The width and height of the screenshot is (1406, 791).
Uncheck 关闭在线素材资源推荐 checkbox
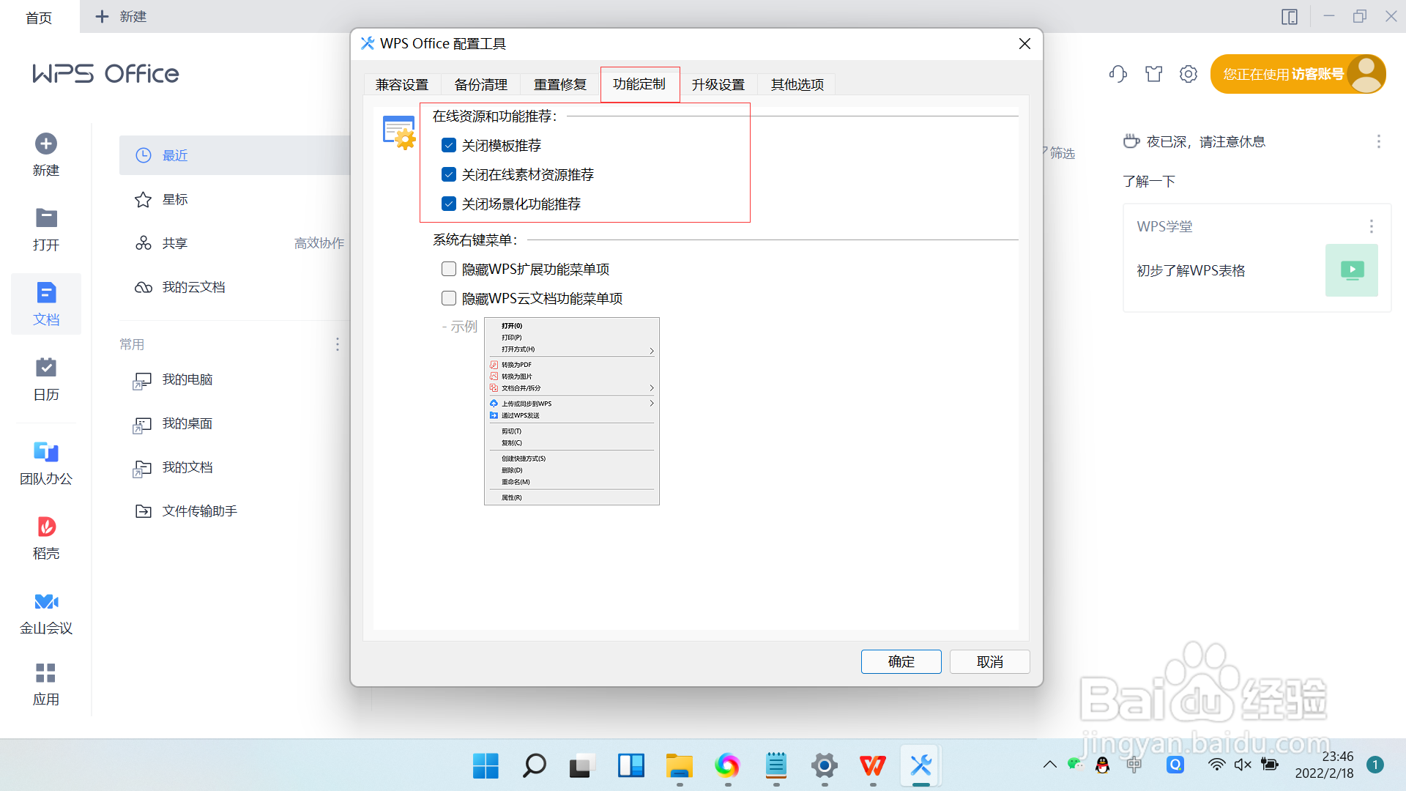(x=449, y=174)
